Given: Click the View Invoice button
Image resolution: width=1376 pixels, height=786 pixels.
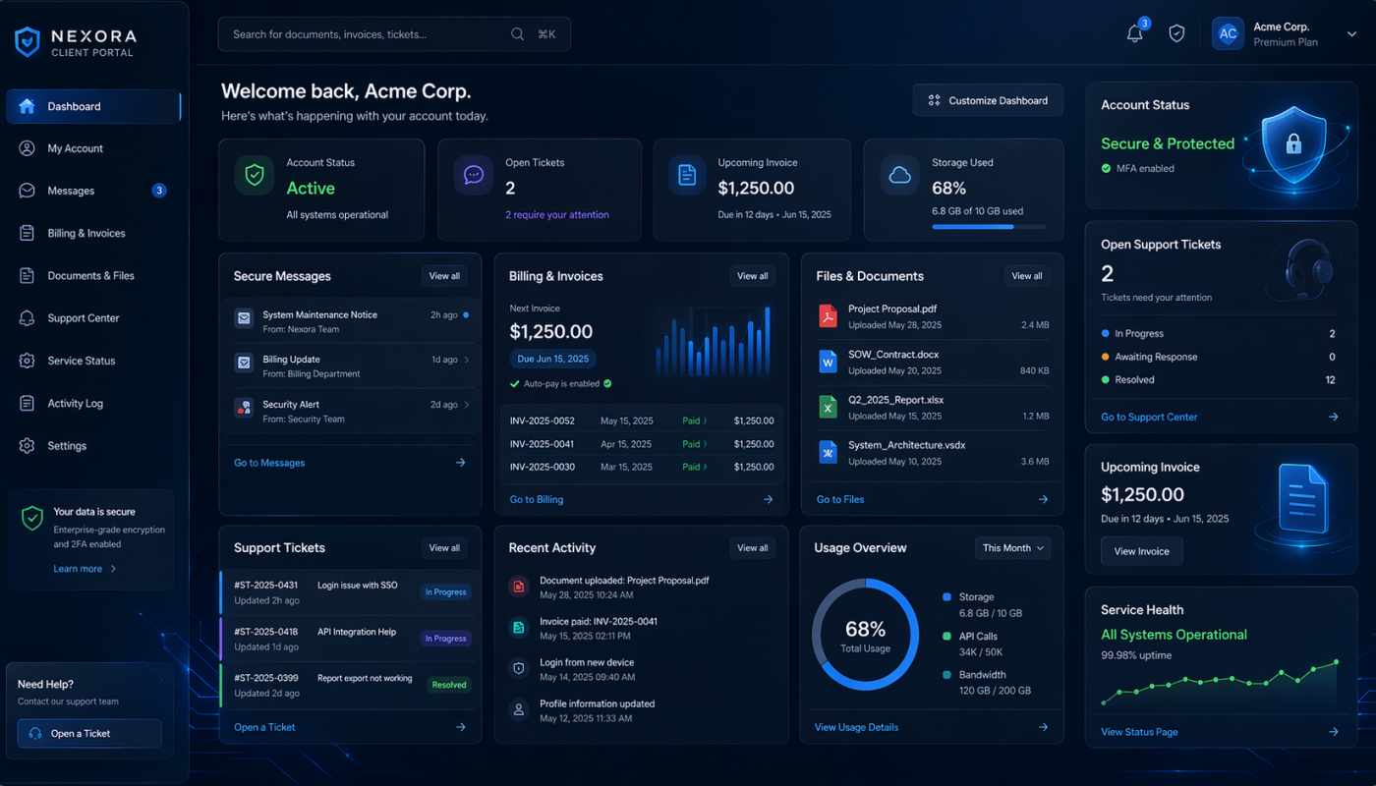Looking at the screenshot, I should (1141, 551).
